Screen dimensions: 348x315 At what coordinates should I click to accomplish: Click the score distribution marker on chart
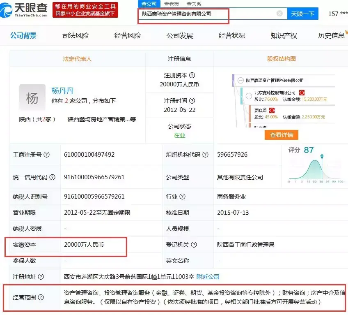pos(322,156)
